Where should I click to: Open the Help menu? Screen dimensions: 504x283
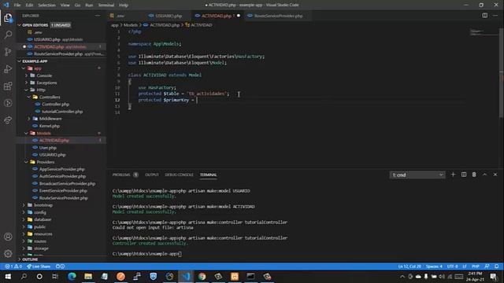(x=124, y=5)
